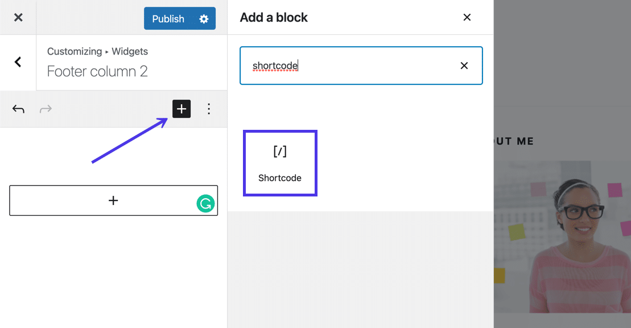
Task: Clear the shortcode search with the X icon
Action: tap(464, 65)
